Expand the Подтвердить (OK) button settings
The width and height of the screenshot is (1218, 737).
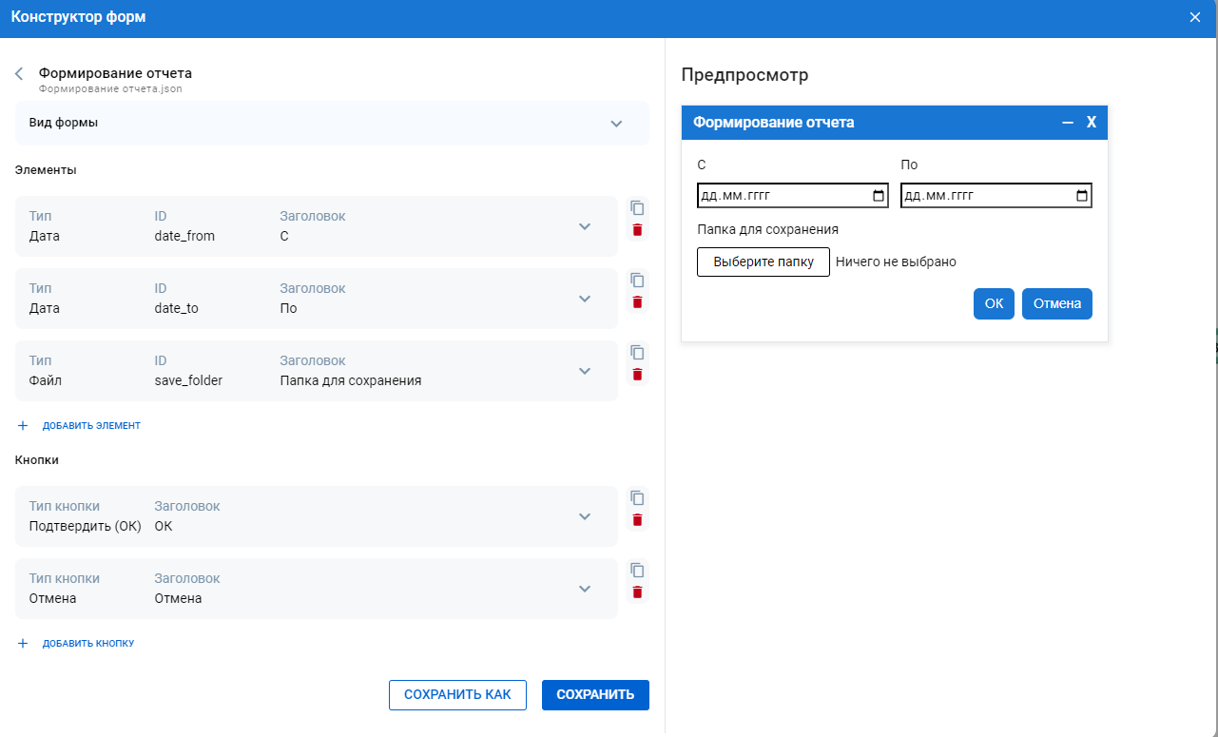(585, 516)
